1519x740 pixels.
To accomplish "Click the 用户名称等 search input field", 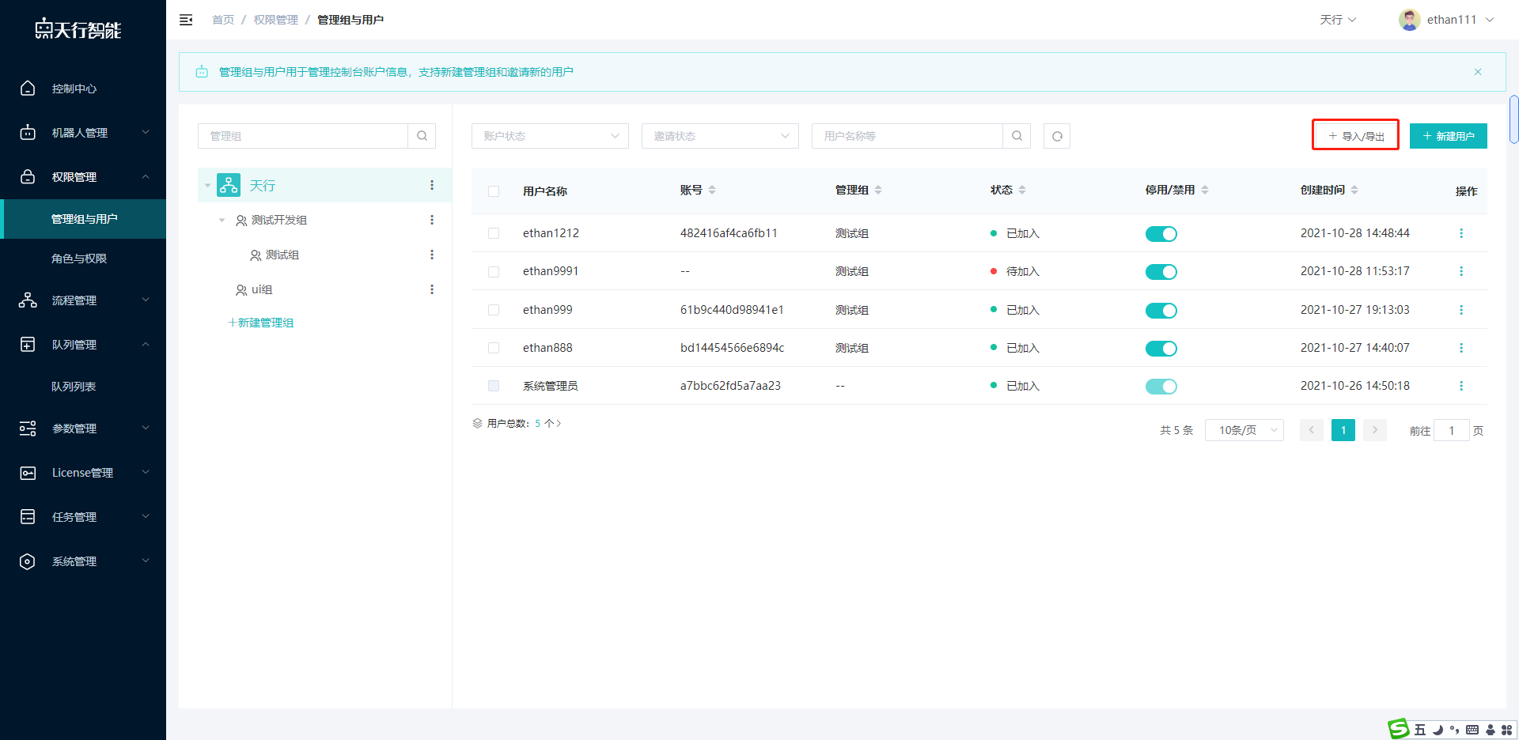I will [x=907, y=136].
